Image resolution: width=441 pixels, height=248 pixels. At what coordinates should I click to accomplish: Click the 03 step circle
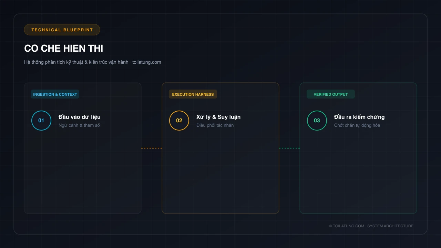(317, 121)
